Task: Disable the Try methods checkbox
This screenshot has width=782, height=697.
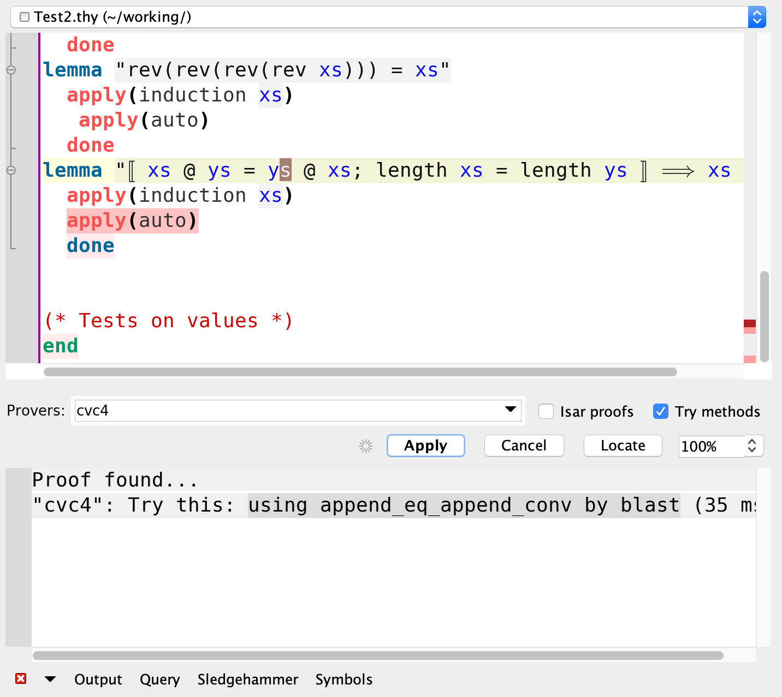Action: [x=661, y=411]
